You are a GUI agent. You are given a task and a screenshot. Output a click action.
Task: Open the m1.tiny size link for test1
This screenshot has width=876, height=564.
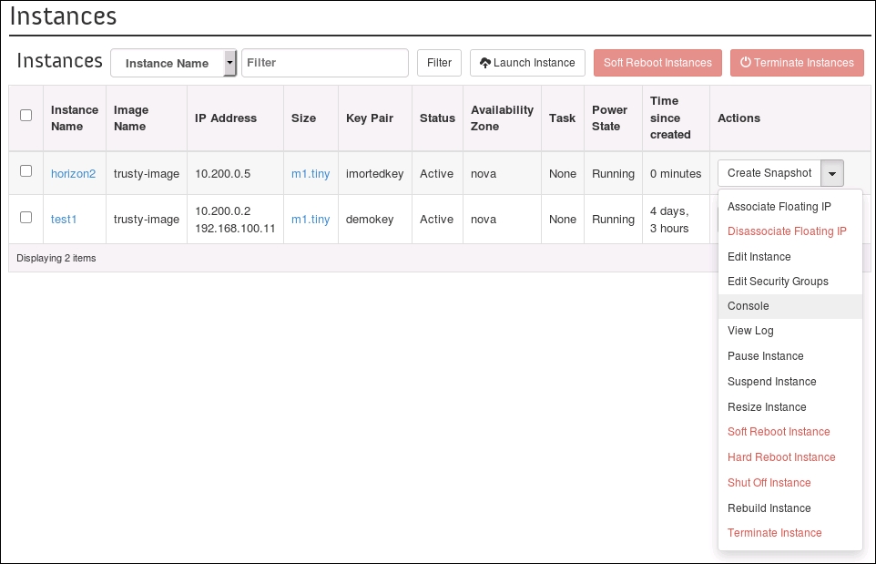point(311,220)
